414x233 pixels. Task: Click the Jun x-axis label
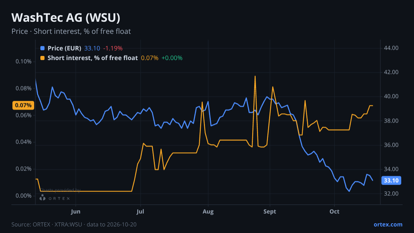coord(75,212)
